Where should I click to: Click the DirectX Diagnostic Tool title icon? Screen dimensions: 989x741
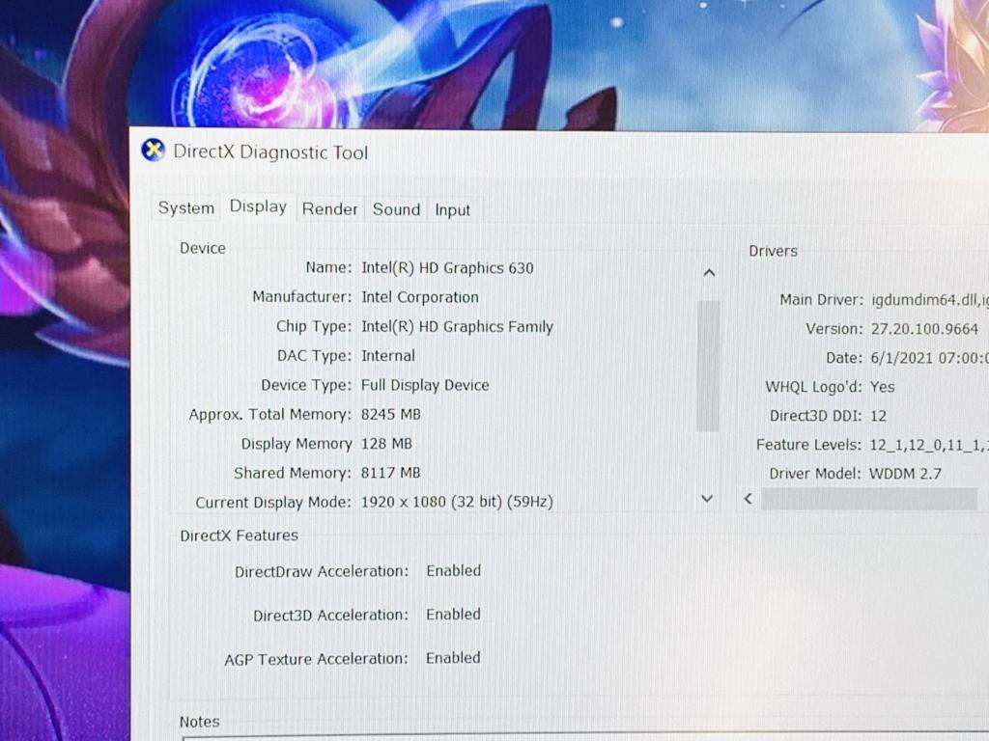coord(153,151)
